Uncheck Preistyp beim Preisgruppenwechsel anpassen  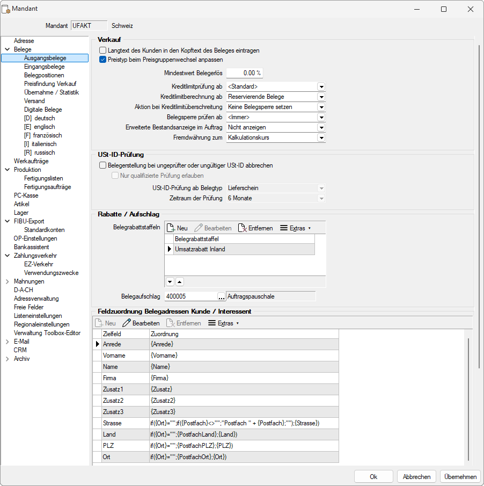point(103,60)
